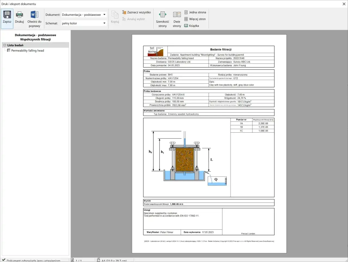Click the permeameter diagram in the preview

pos(187,158)
